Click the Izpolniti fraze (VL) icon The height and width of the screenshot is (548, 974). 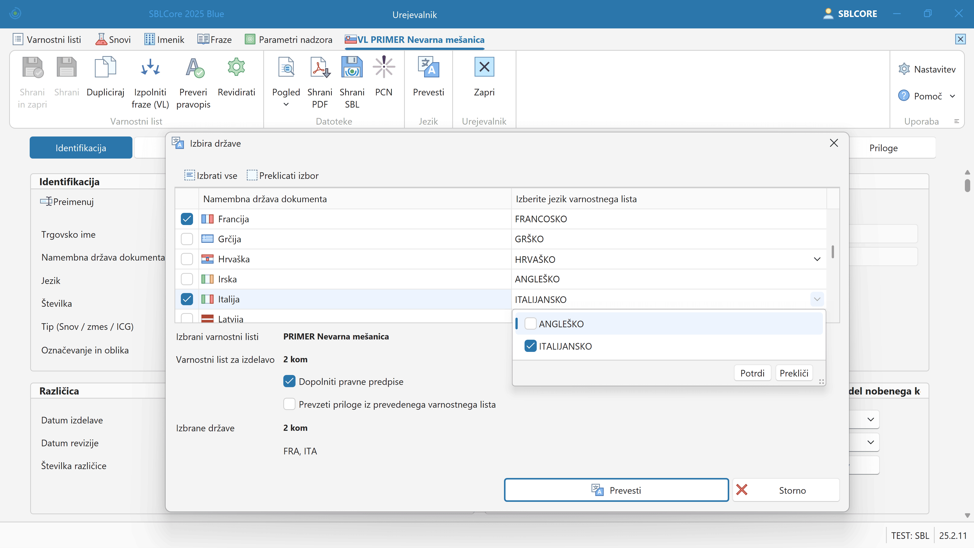(150, 67)
